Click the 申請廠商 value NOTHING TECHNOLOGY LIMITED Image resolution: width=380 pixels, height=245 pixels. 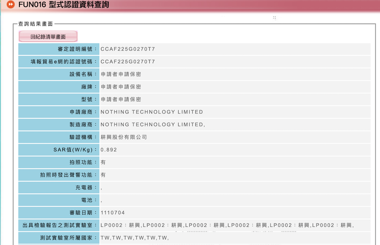(x=152, y=112)
